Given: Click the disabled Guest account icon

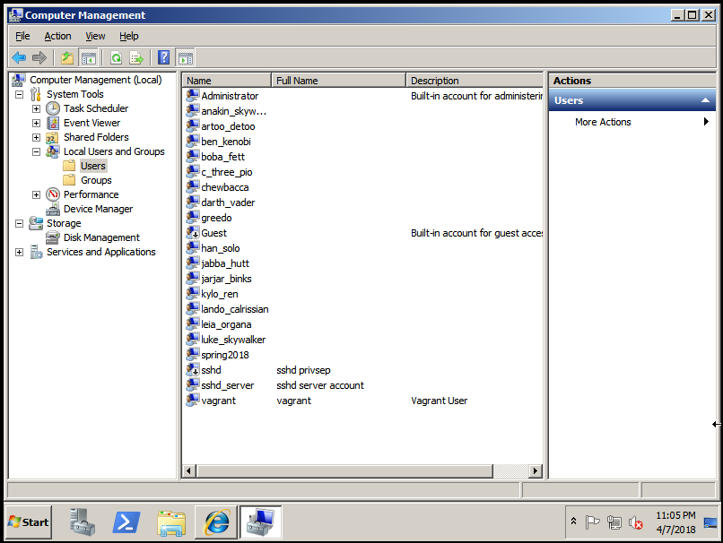Looking at the screenshot, I should [x=192, y=233].
